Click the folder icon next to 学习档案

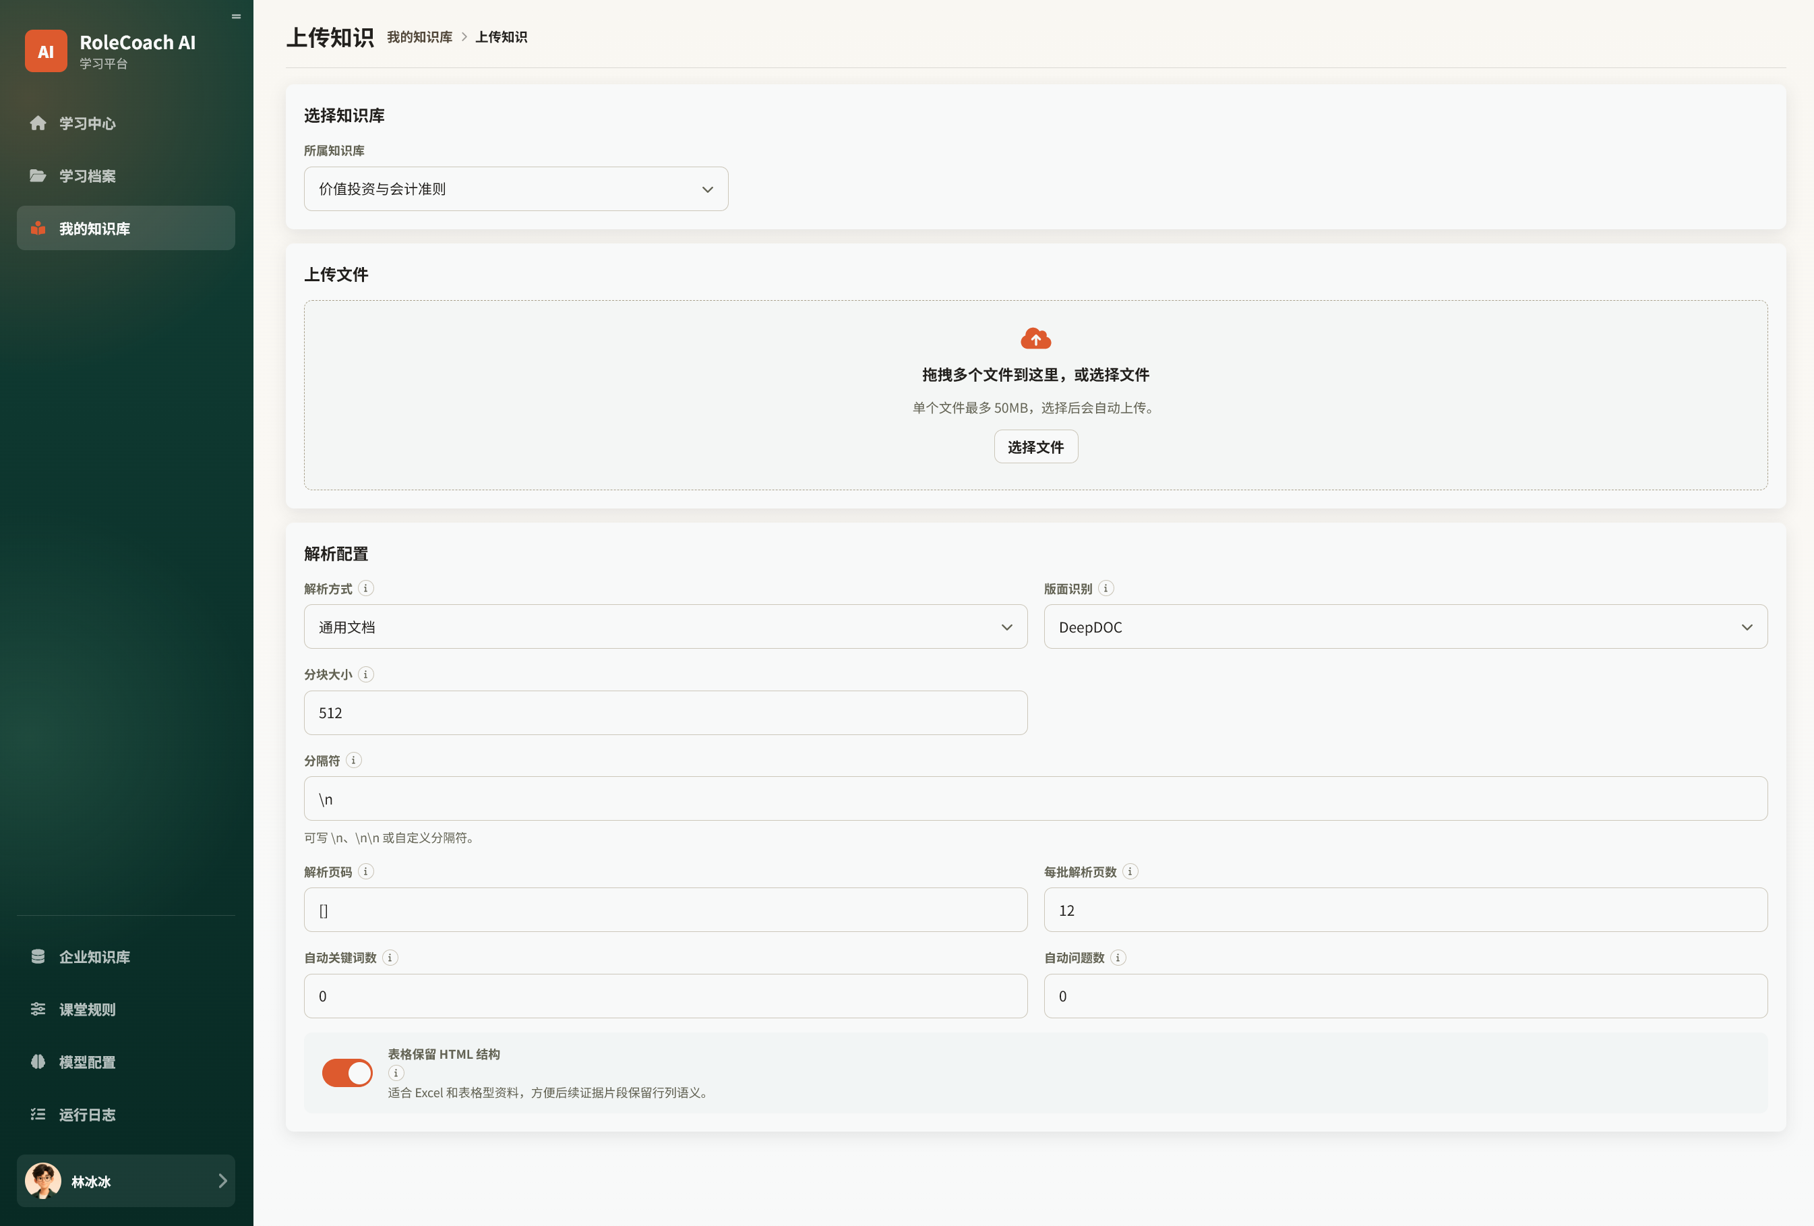(38, 175)
